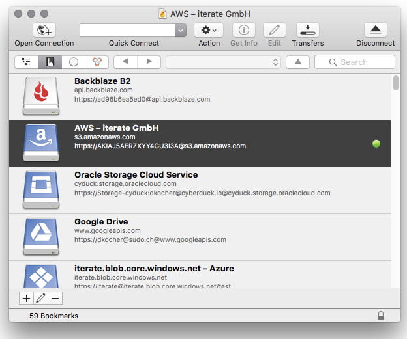
Task: Switch to browser outline view
Action: coord(27,62)
